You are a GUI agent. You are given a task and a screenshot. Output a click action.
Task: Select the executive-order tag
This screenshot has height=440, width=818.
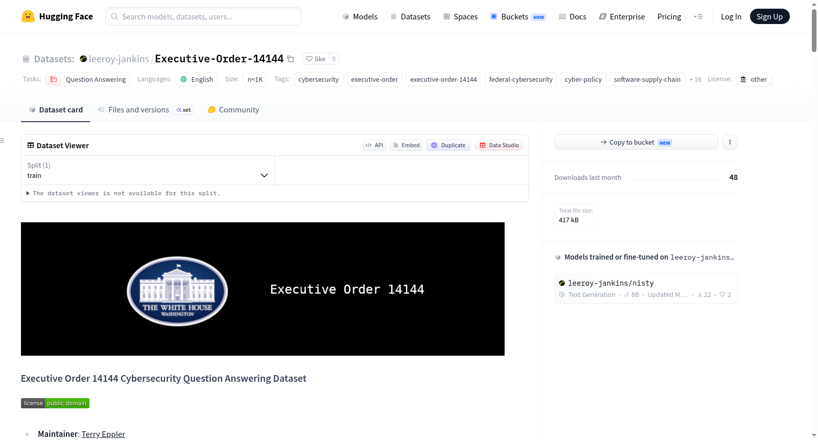click(x=374, y=79)
